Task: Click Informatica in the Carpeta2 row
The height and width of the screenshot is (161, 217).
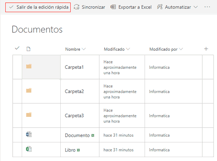Action: click(x=159, y=92)
